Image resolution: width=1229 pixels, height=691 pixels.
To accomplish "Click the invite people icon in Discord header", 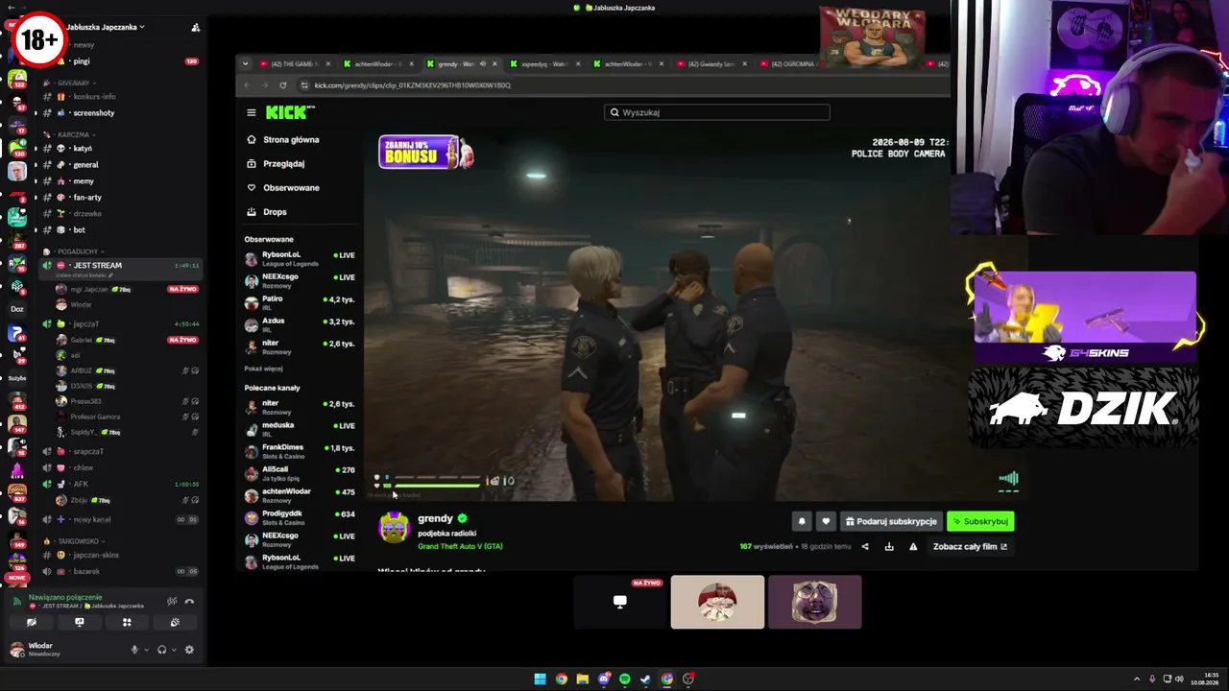I will (196, 28).
